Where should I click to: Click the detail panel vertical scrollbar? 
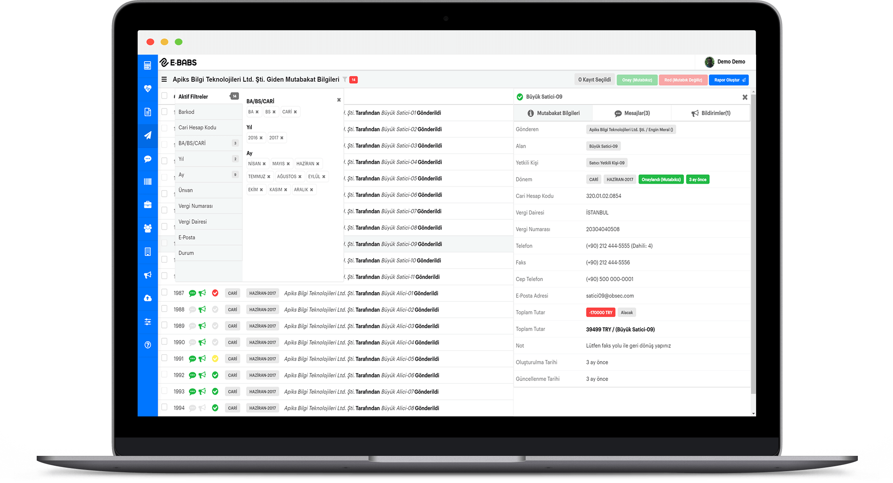click(753, 245)
